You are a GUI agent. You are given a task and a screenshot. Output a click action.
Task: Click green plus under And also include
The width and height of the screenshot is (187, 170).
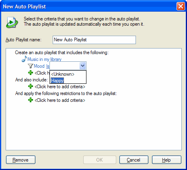31,86
